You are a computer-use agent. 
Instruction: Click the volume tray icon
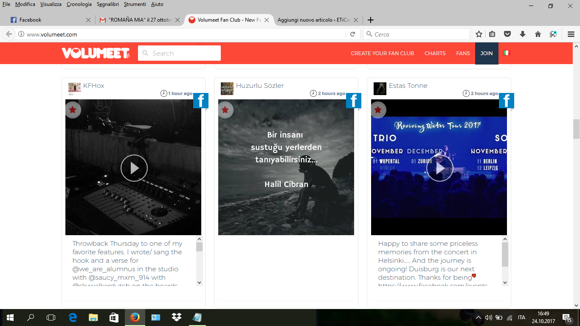488,318
